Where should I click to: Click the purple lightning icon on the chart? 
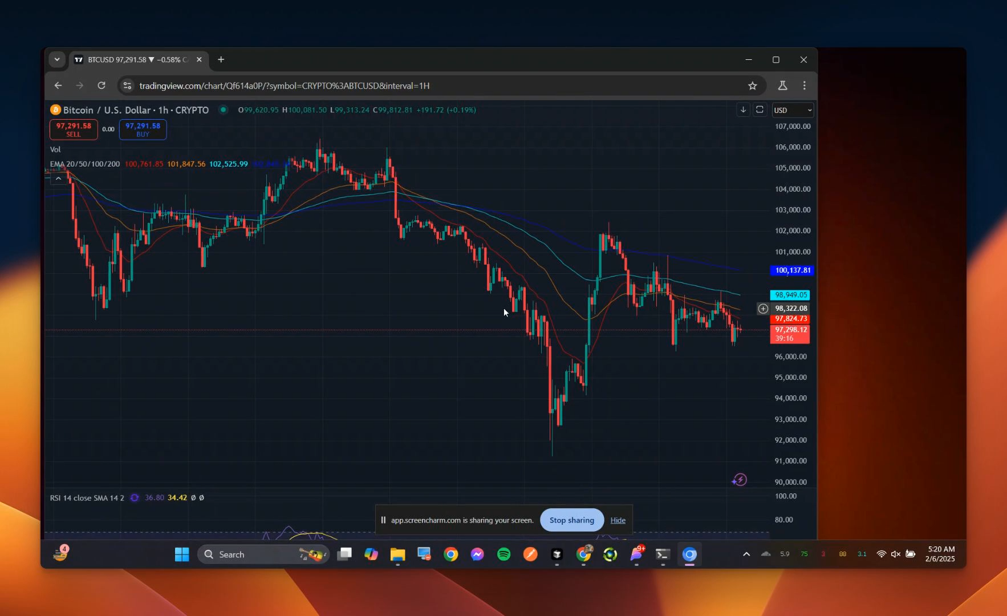[x=740, y=480]
